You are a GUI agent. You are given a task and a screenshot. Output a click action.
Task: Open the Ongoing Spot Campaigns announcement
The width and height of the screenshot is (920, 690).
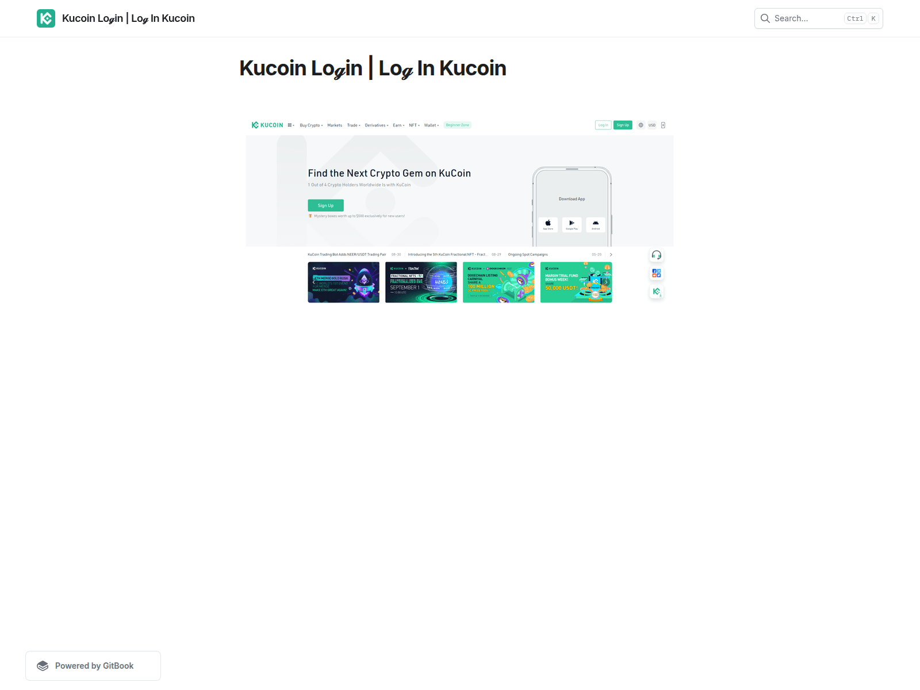pyautogui.click(x=528, y=254)
